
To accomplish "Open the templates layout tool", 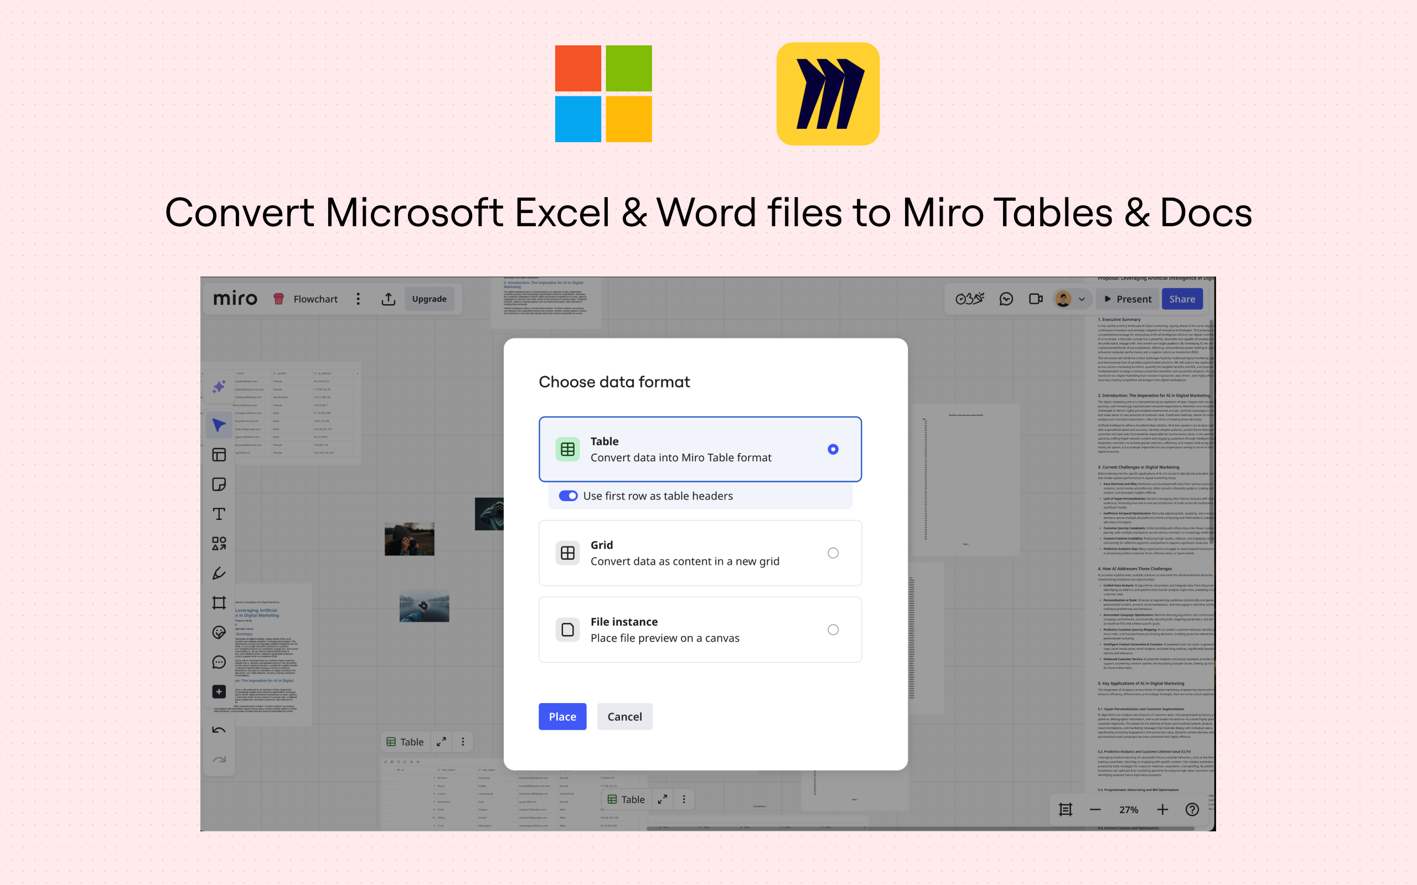I will [x=219, y=455].
